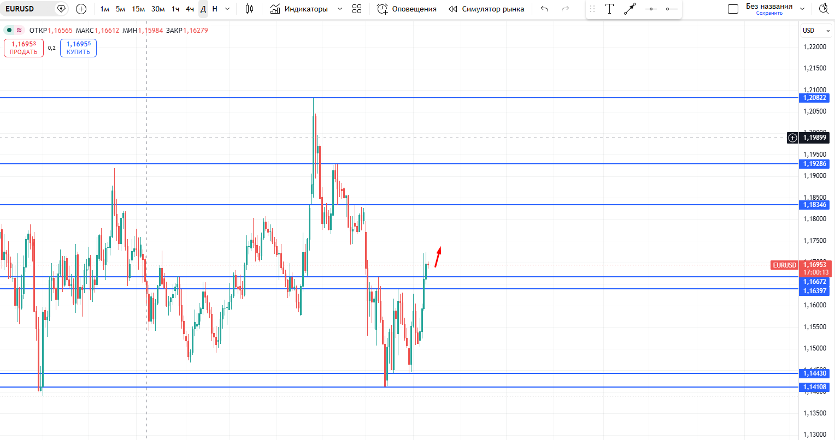This screenshot has width=835, height=440.
Task: Click the plus icon to compare symbols
Action: (x=81, y=9)
